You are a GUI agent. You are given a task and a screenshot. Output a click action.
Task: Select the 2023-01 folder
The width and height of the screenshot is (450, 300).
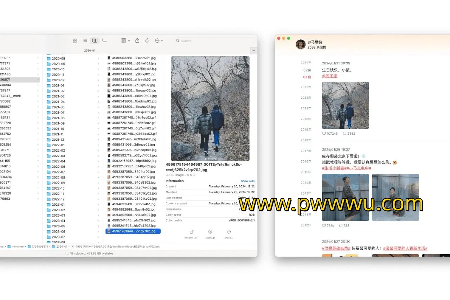(58, 204)
